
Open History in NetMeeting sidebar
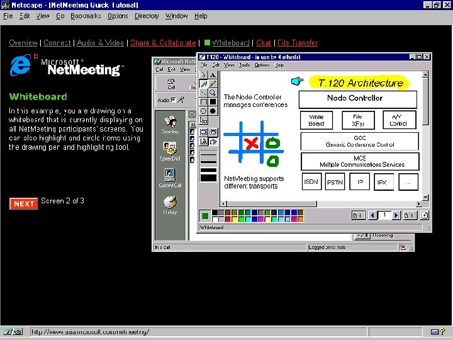pos(170,205)
